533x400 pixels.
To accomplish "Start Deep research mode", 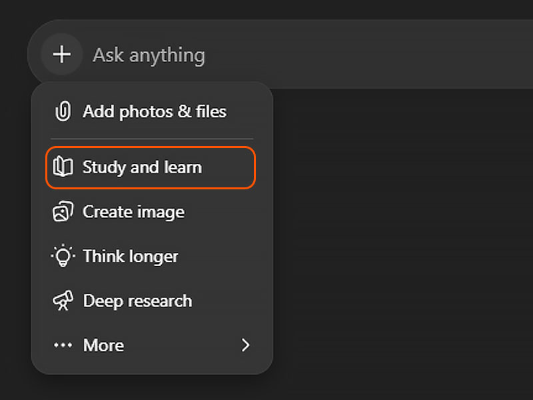I will click(x=137, y=301).
